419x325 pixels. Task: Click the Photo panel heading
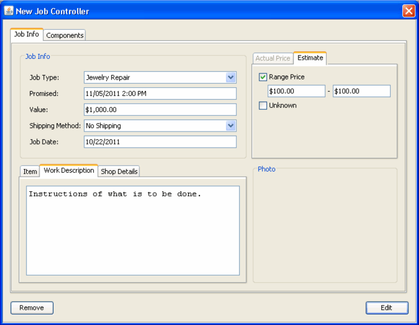266,169
